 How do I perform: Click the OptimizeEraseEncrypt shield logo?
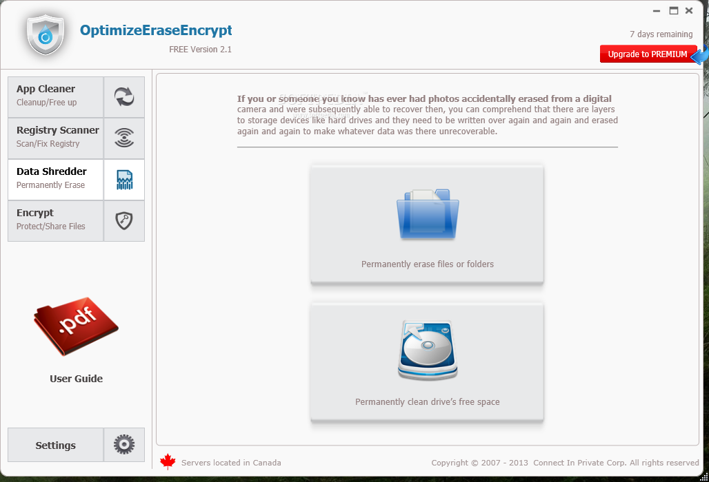click(x=46, y=34)
